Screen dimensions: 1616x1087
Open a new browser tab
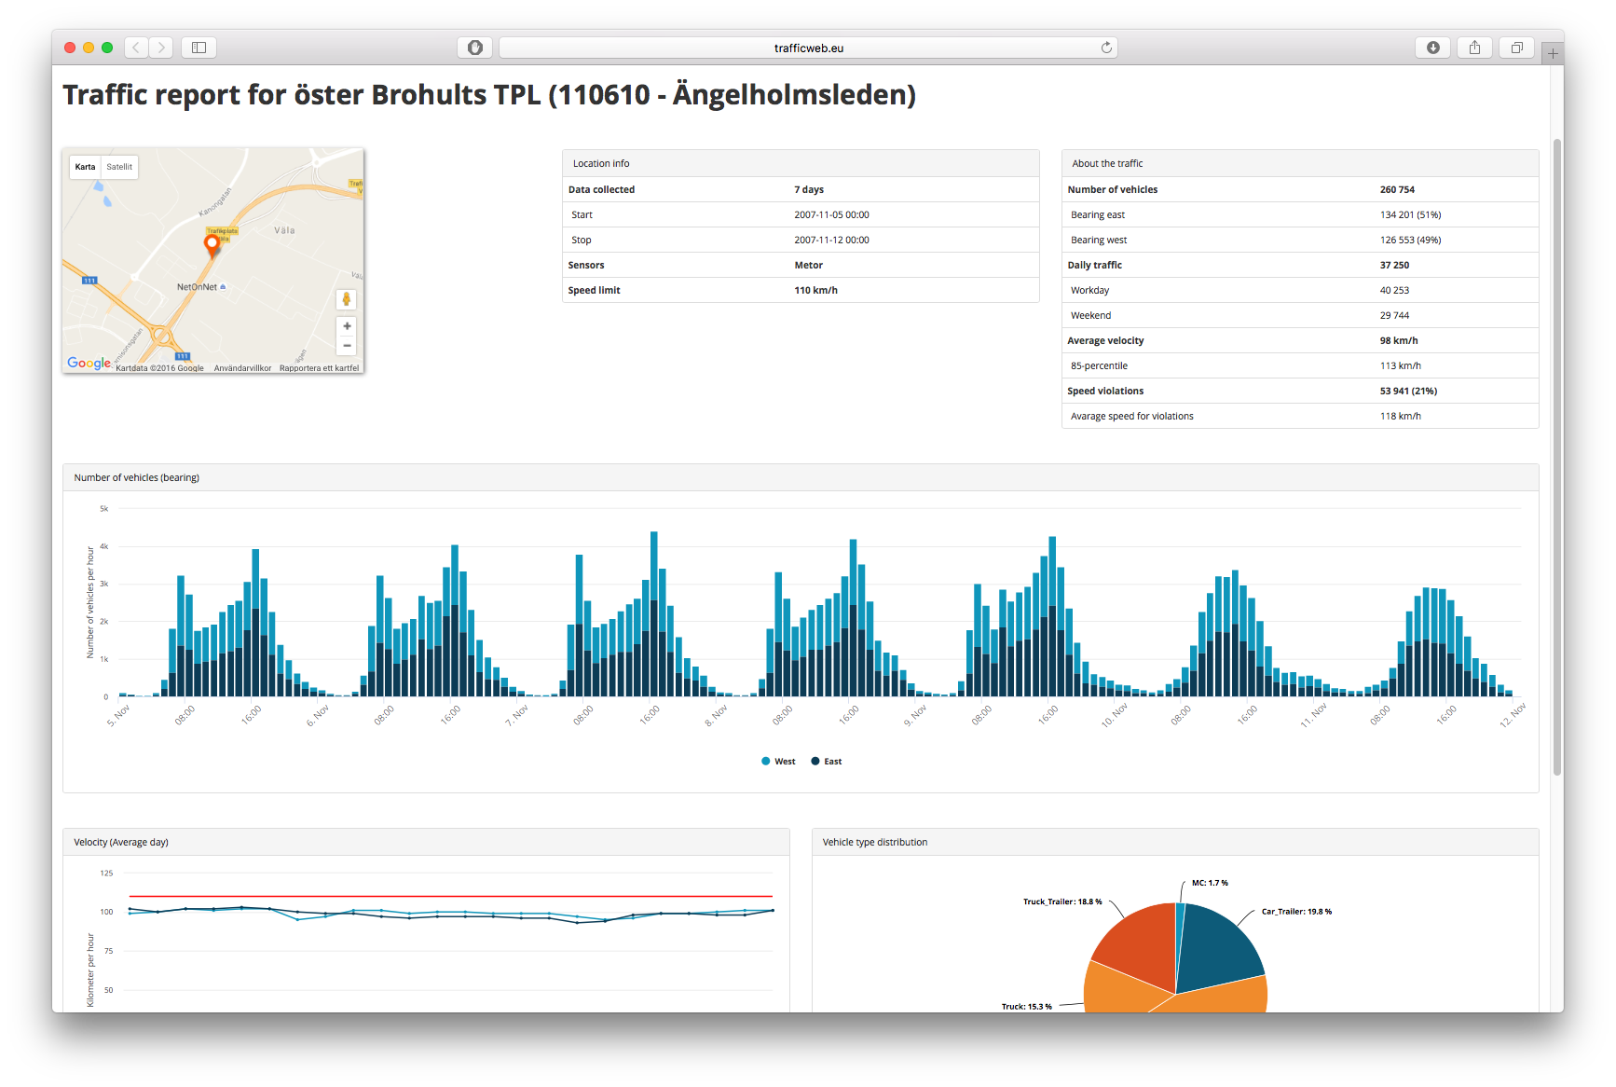click(1552, 53)
